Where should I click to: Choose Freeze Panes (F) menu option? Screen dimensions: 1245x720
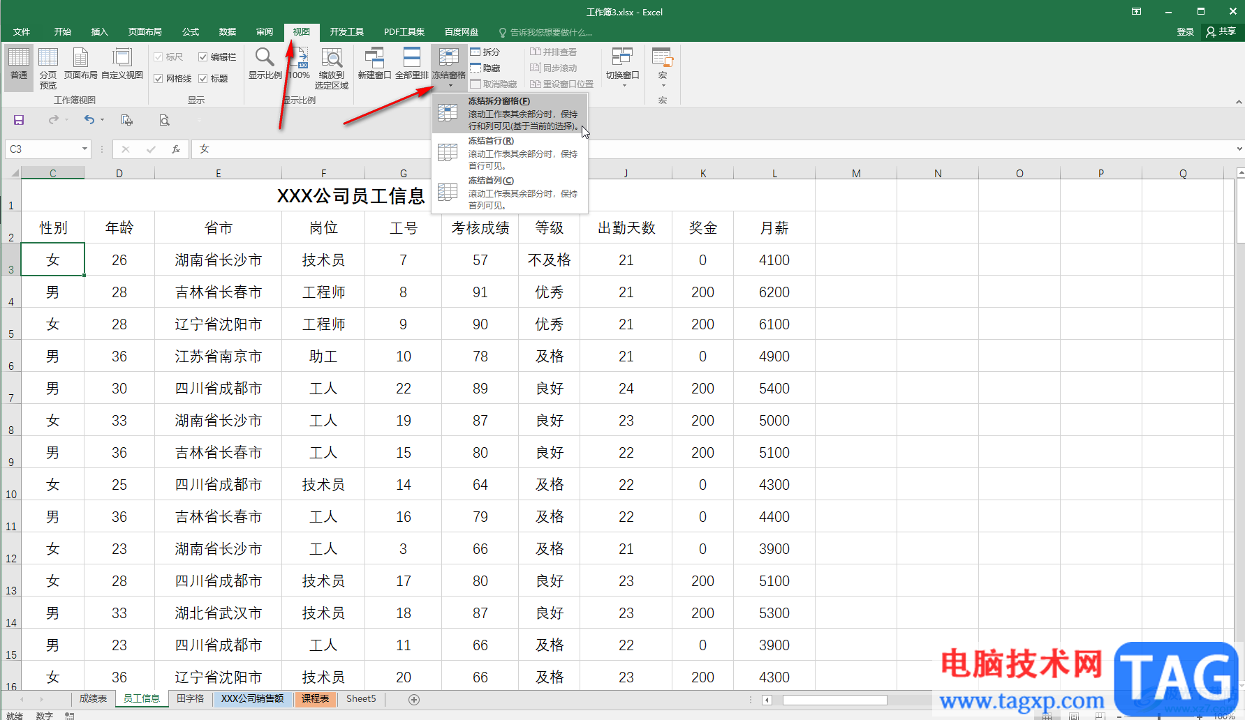coord(510,113)
